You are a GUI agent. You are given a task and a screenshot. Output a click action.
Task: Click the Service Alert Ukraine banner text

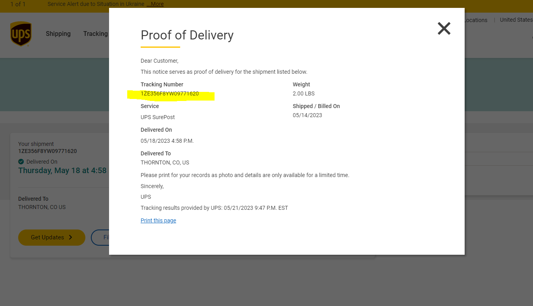(x=96, y=4)
